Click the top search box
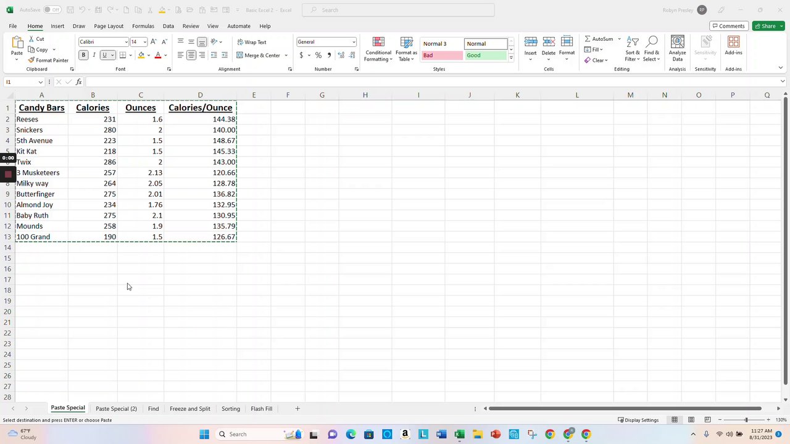The image size is (790, 444). [398, 10]
